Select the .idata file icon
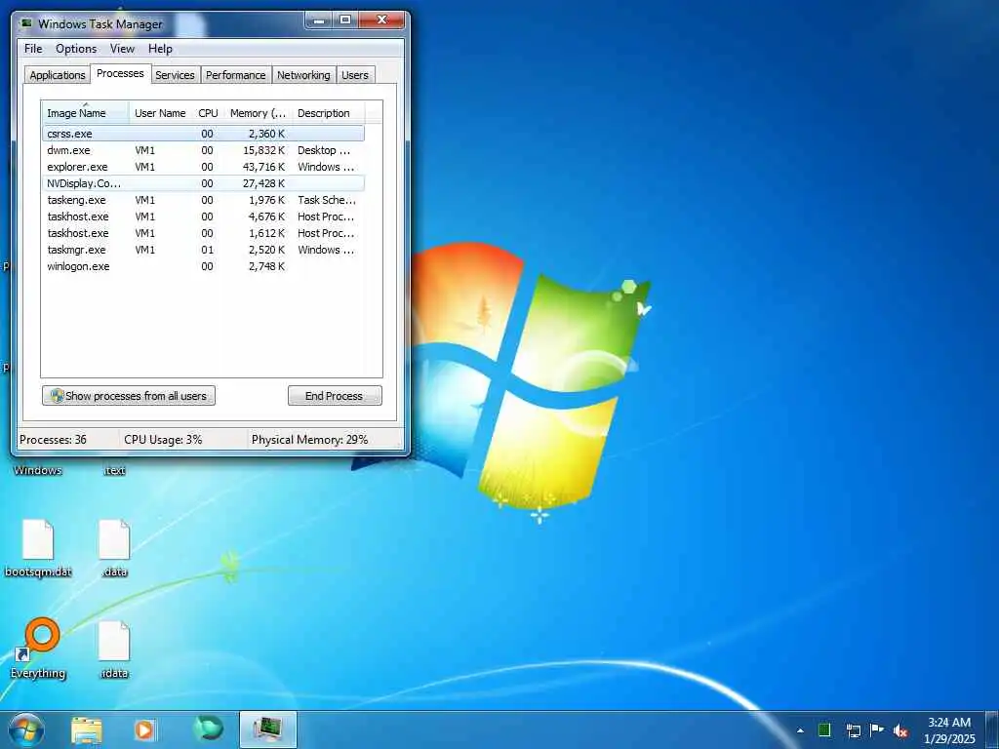 [x=114, y=650]
